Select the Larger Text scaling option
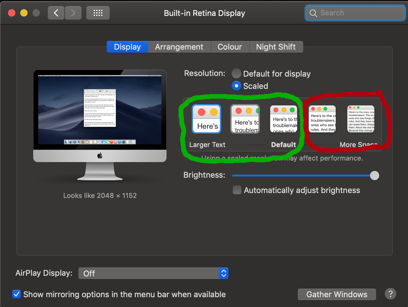Viewport: 408px width, 307px height. pos(206,119)
